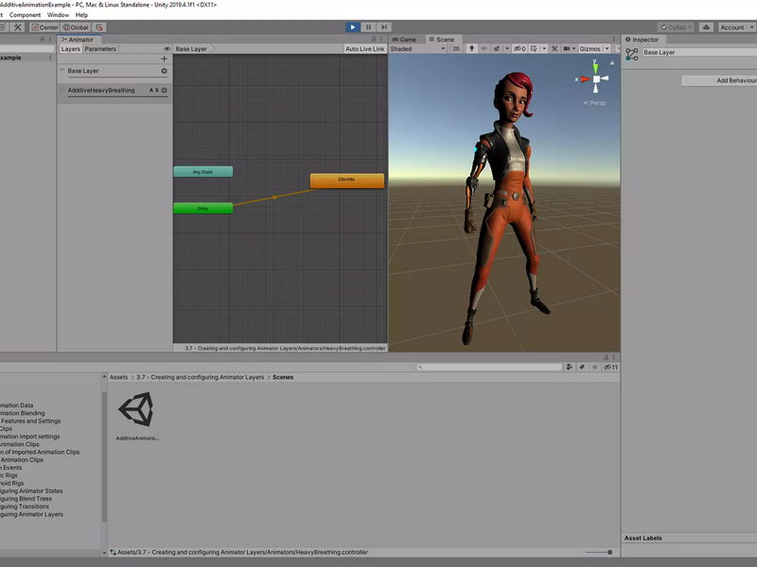Open the Shaded draw mode dropdown
Screen dimensions: 757x567
point(417,49)
